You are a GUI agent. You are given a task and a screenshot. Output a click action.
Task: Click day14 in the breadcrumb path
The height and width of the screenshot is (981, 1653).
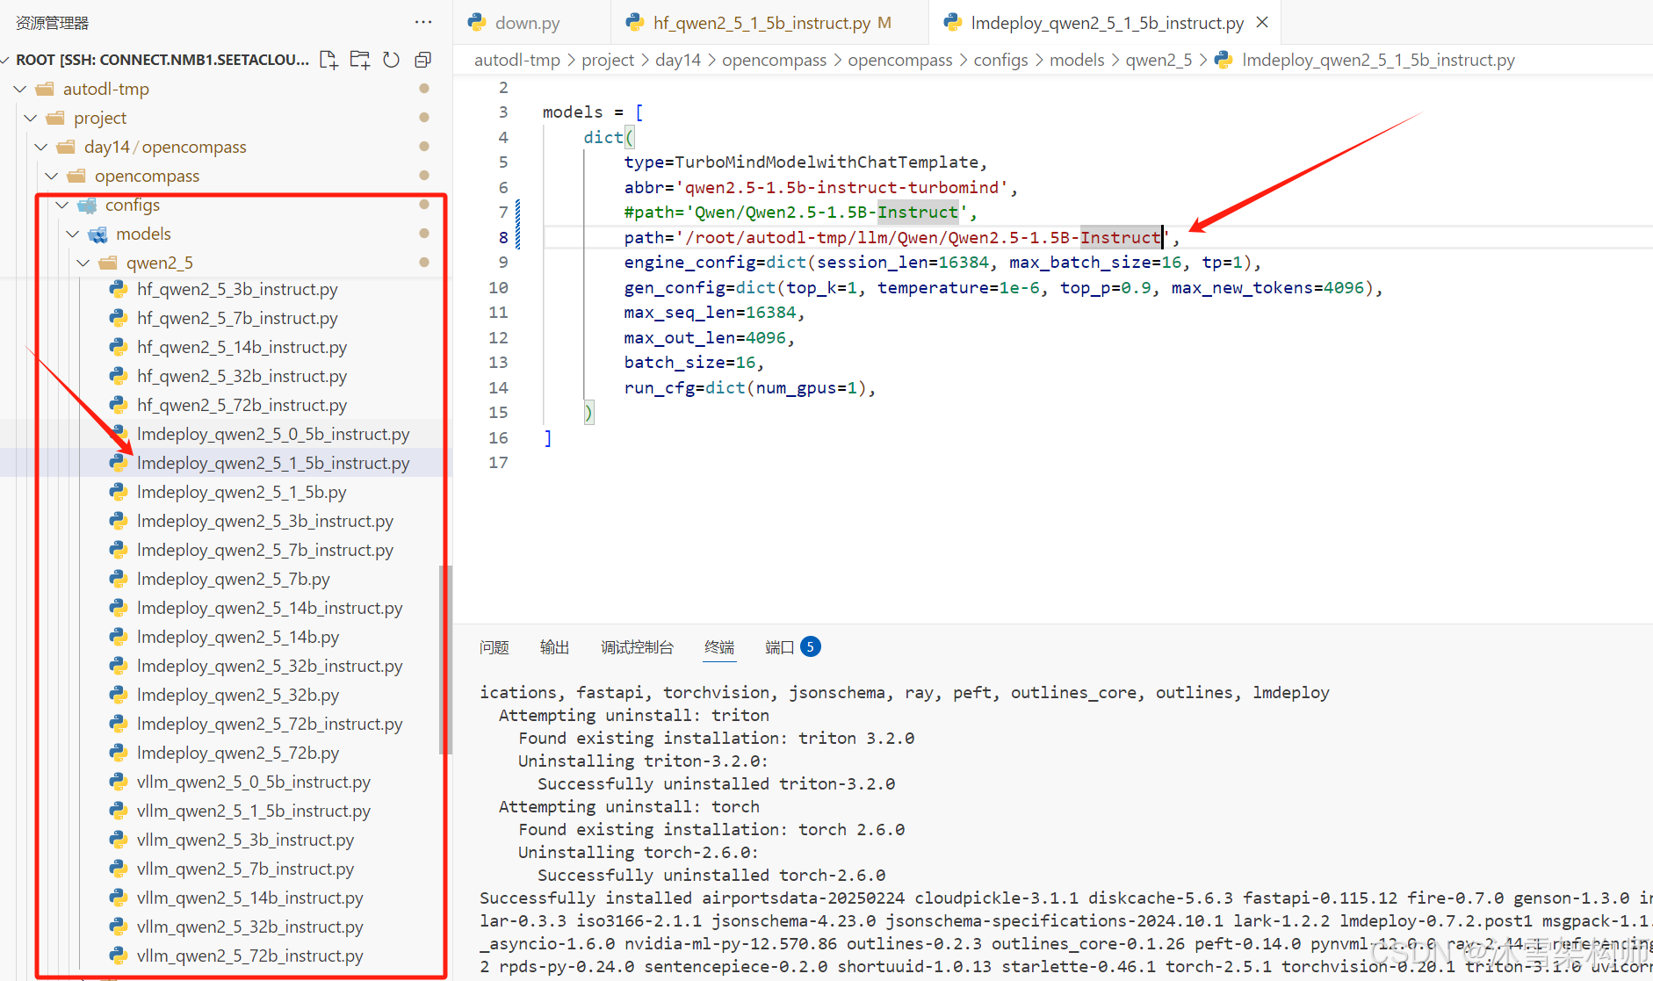[x=678, y=60]
